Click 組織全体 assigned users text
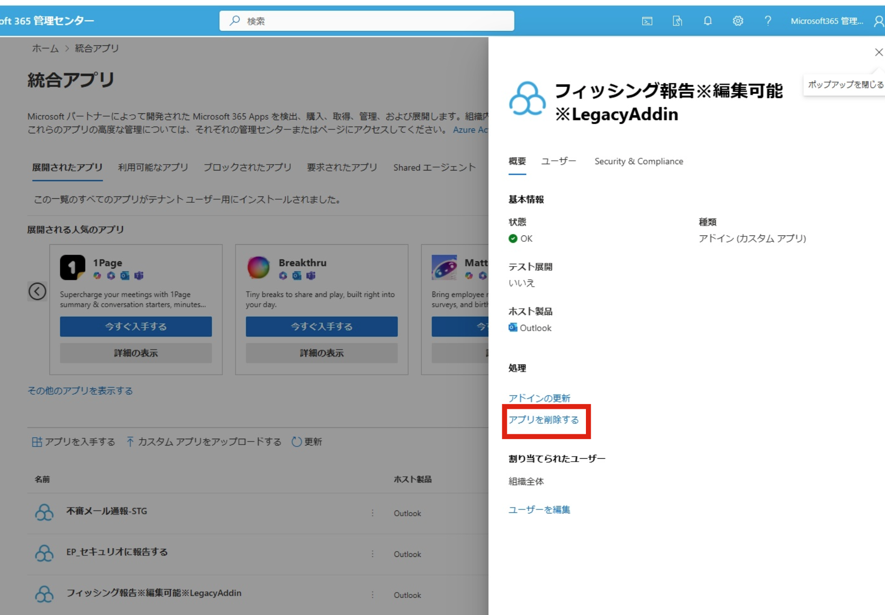The height and width of the screenshot is (615, 885). pyautogui.click(x=526, y=481)
